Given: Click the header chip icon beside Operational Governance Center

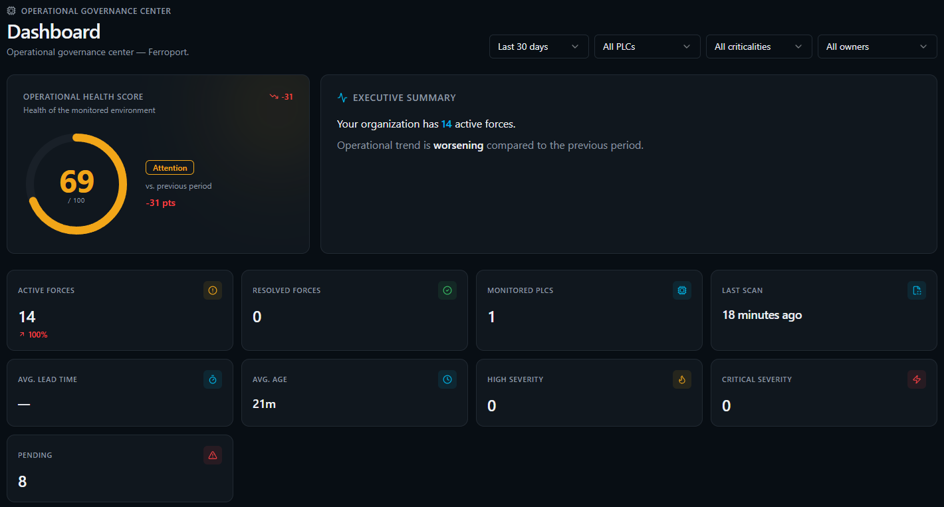Looking at the screenshot, I should click(x=11, y=11).
